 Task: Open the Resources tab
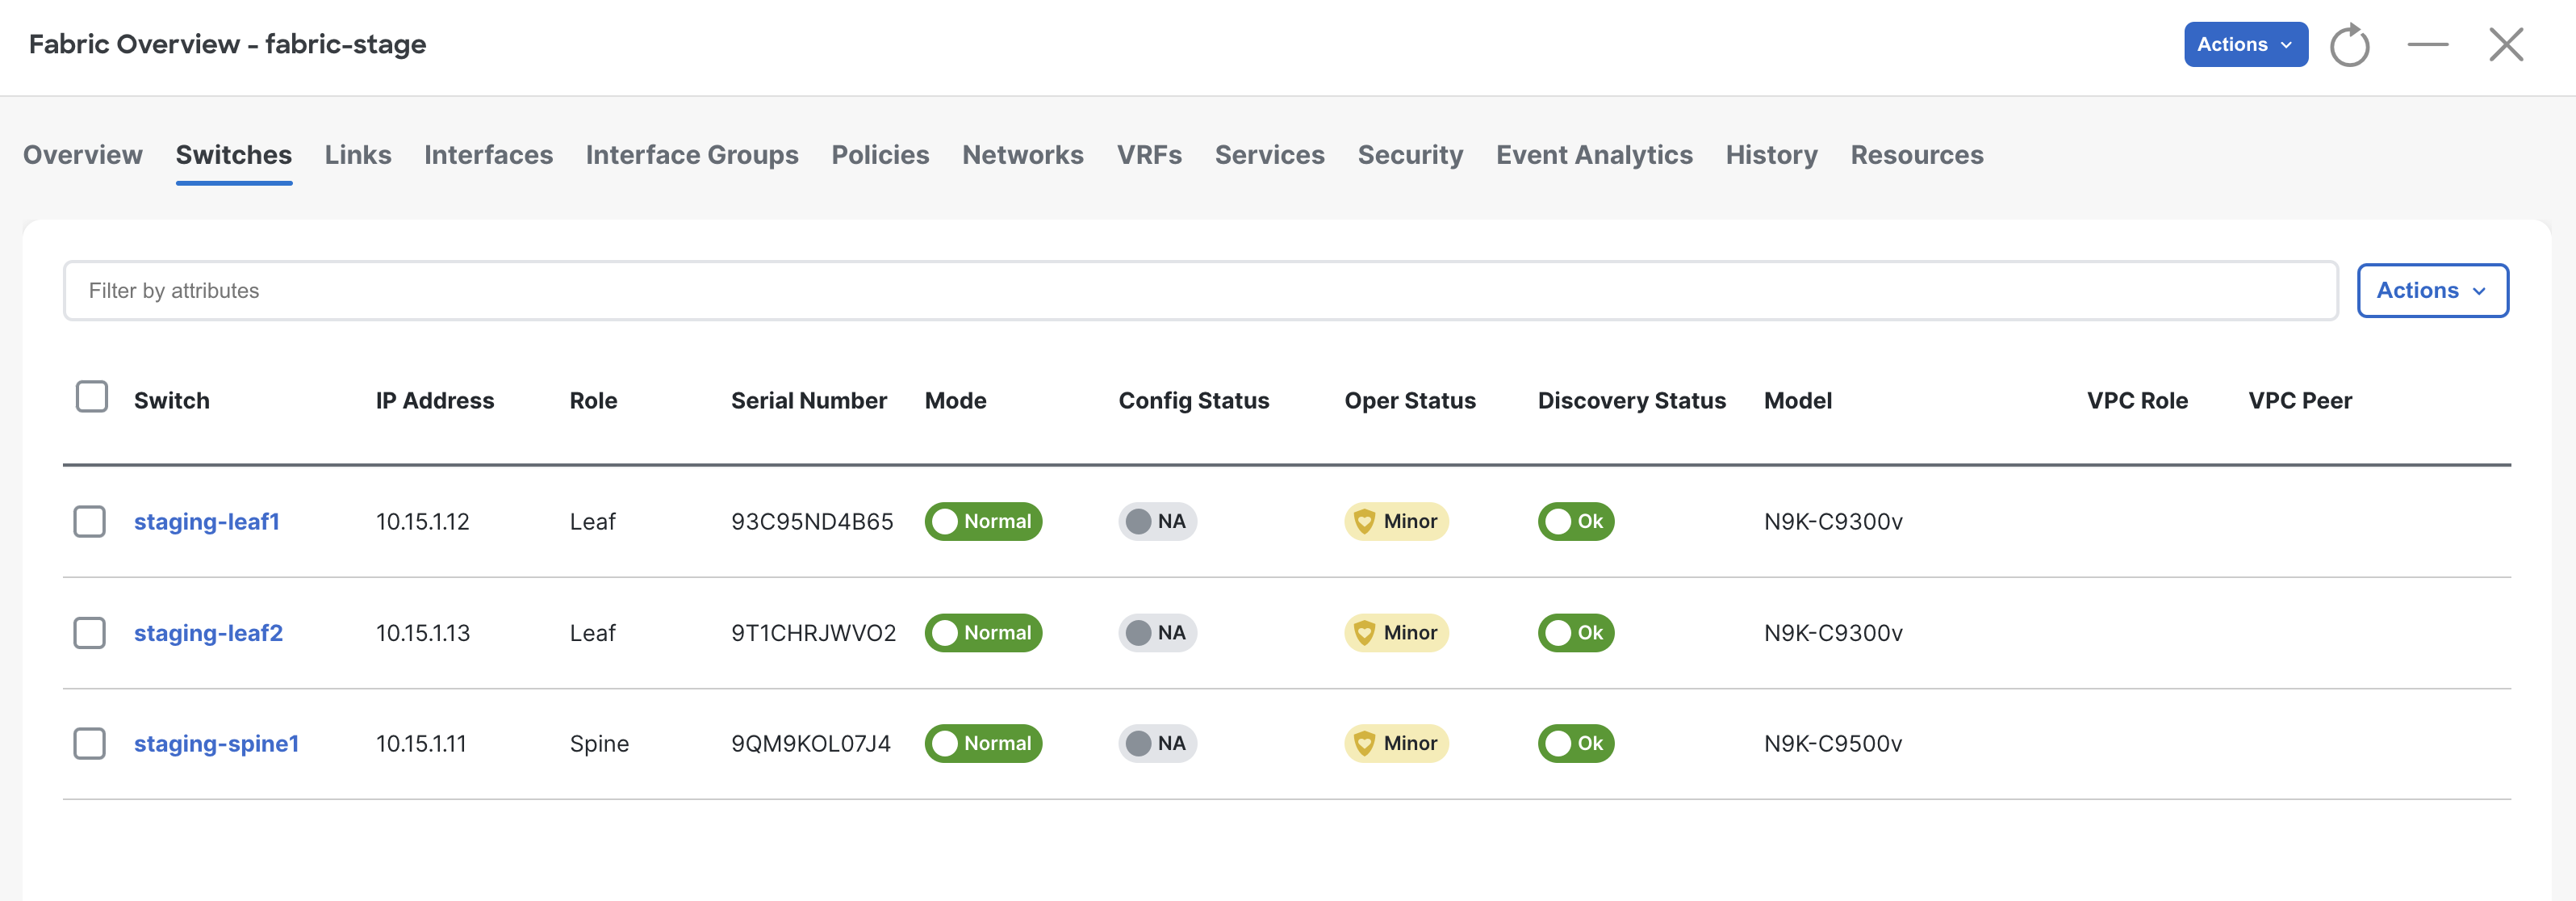1916,155
